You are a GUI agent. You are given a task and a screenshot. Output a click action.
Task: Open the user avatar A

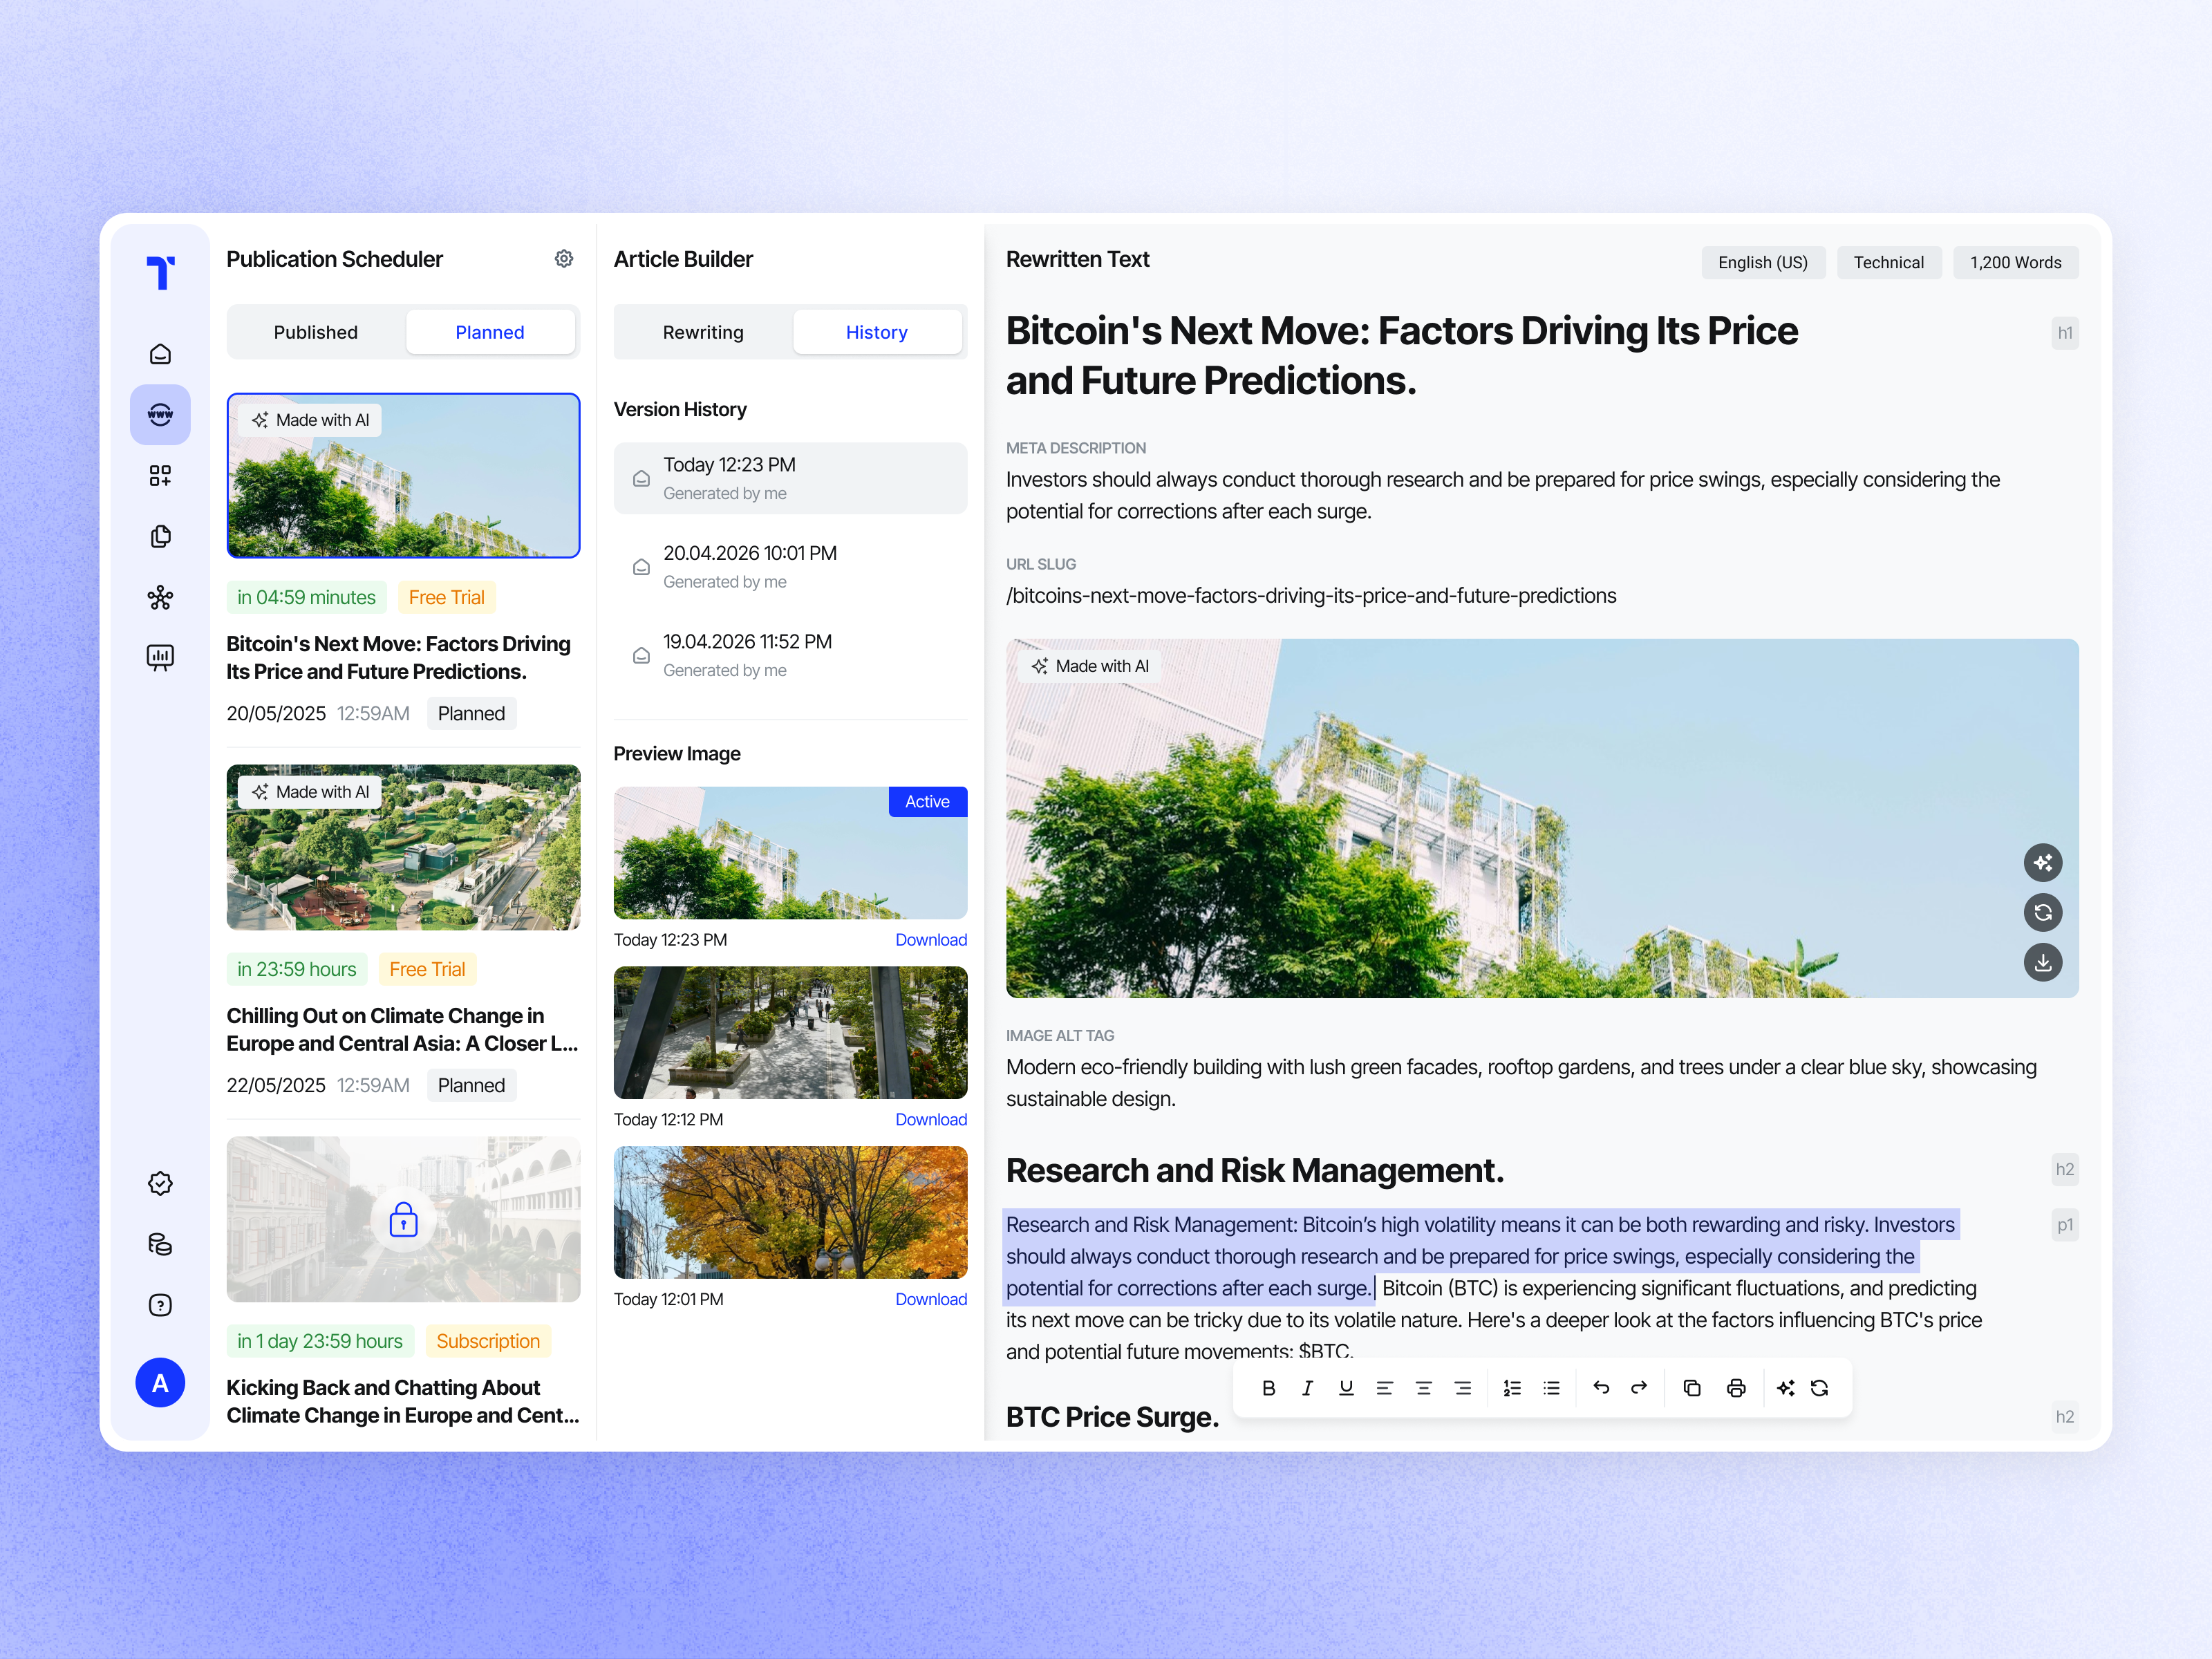[160, 1383]
